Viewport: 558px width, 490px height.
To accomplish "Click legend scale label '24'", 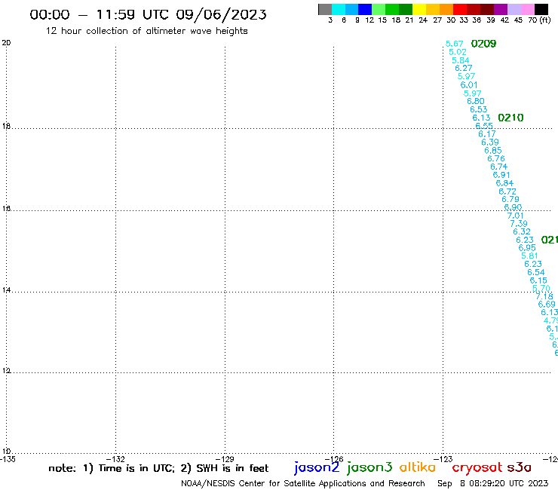I will pyautogui.click(x=423, y=20).
